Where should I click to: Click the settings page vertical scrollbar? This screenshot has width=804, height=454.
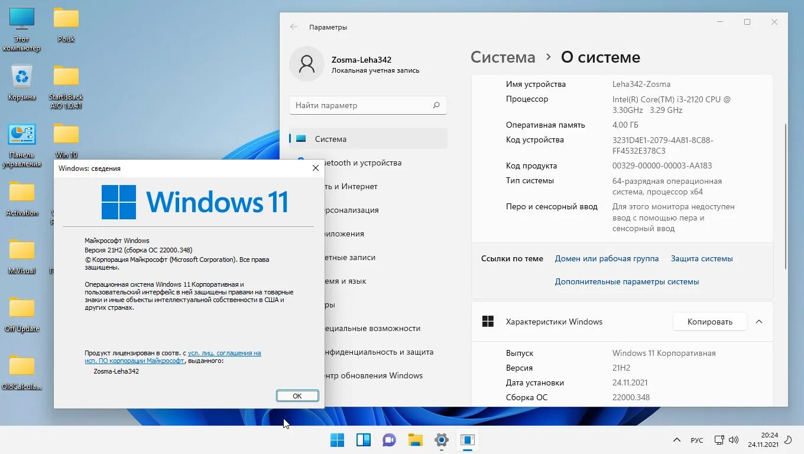pyautogui.click(x=785, y=195)
